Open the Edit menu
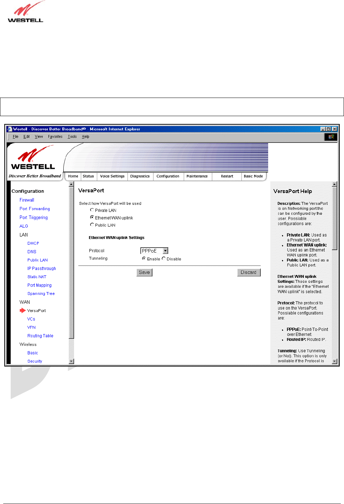 point(27,136)
